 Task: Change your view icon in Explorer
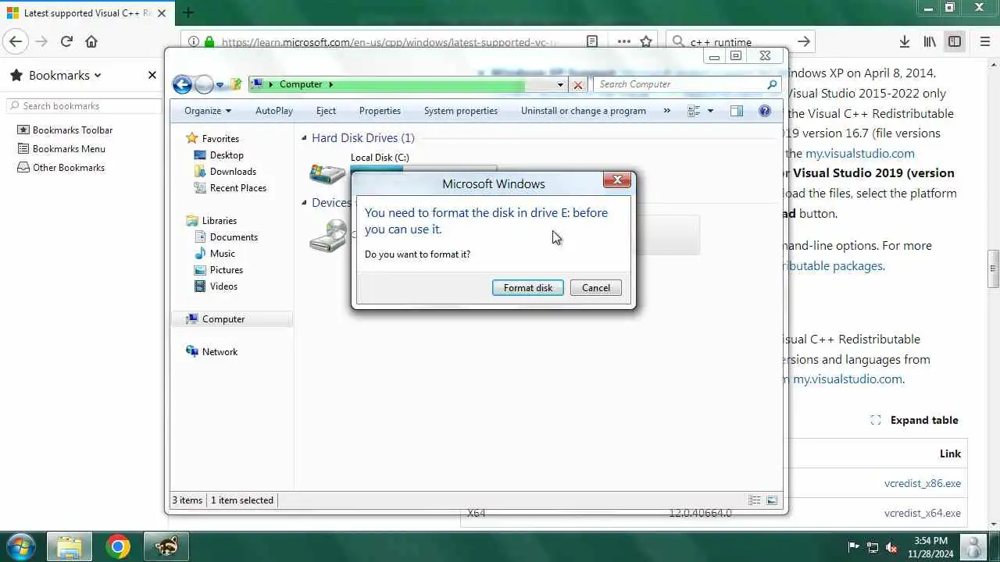click(694, 111)
